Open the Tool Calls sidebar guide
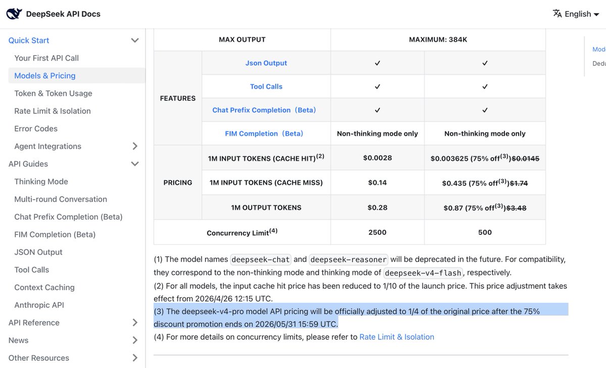This screenshot has width=606, height=368. click(31, 270)
